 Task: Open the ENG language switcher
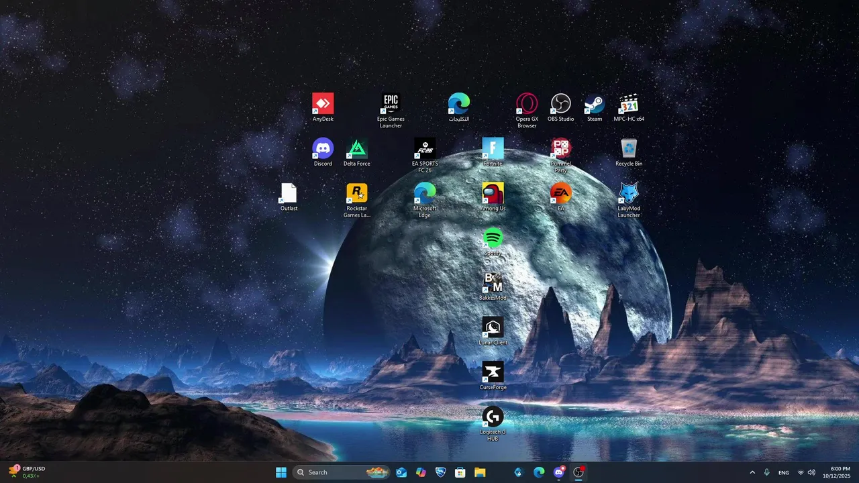pyautogui.click(x=783, y=472)
